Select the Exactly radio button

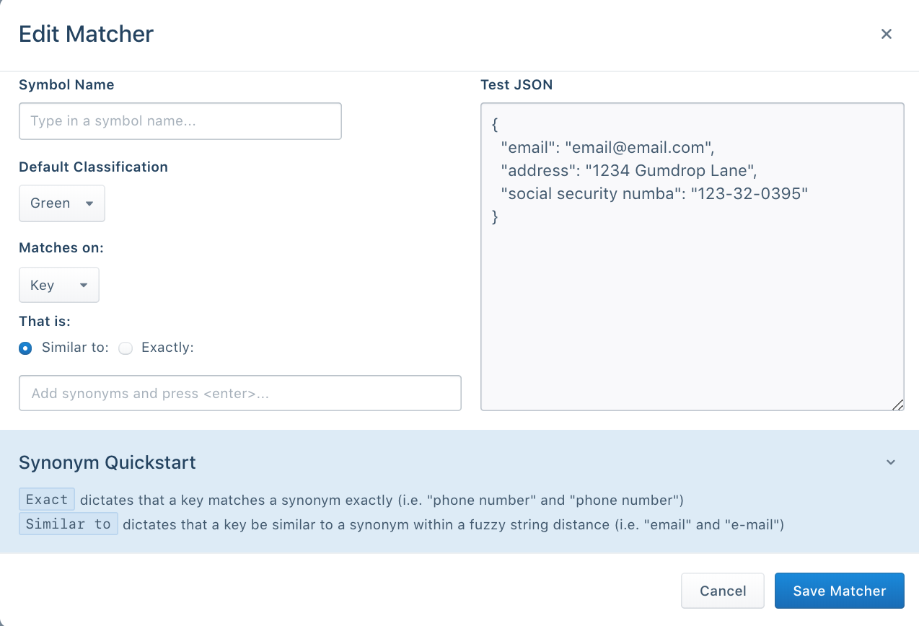click(126, 348)
